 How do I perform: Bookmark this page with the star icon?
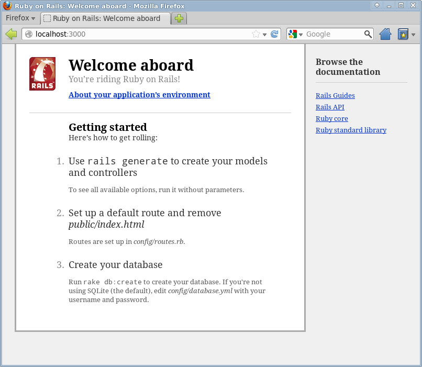pyautogui.click(x=256, y=34)
